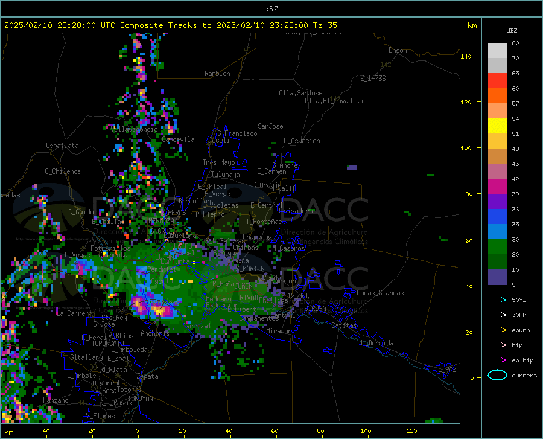The width and height of the screenshot is (543, 439).
Task: Click the 50YD legend label
Action: coord(519,300)
